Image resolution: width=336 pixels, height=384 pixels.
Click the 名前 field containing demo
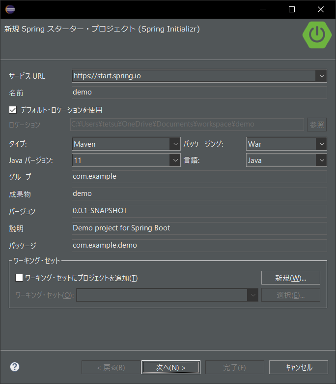[199, 93]
